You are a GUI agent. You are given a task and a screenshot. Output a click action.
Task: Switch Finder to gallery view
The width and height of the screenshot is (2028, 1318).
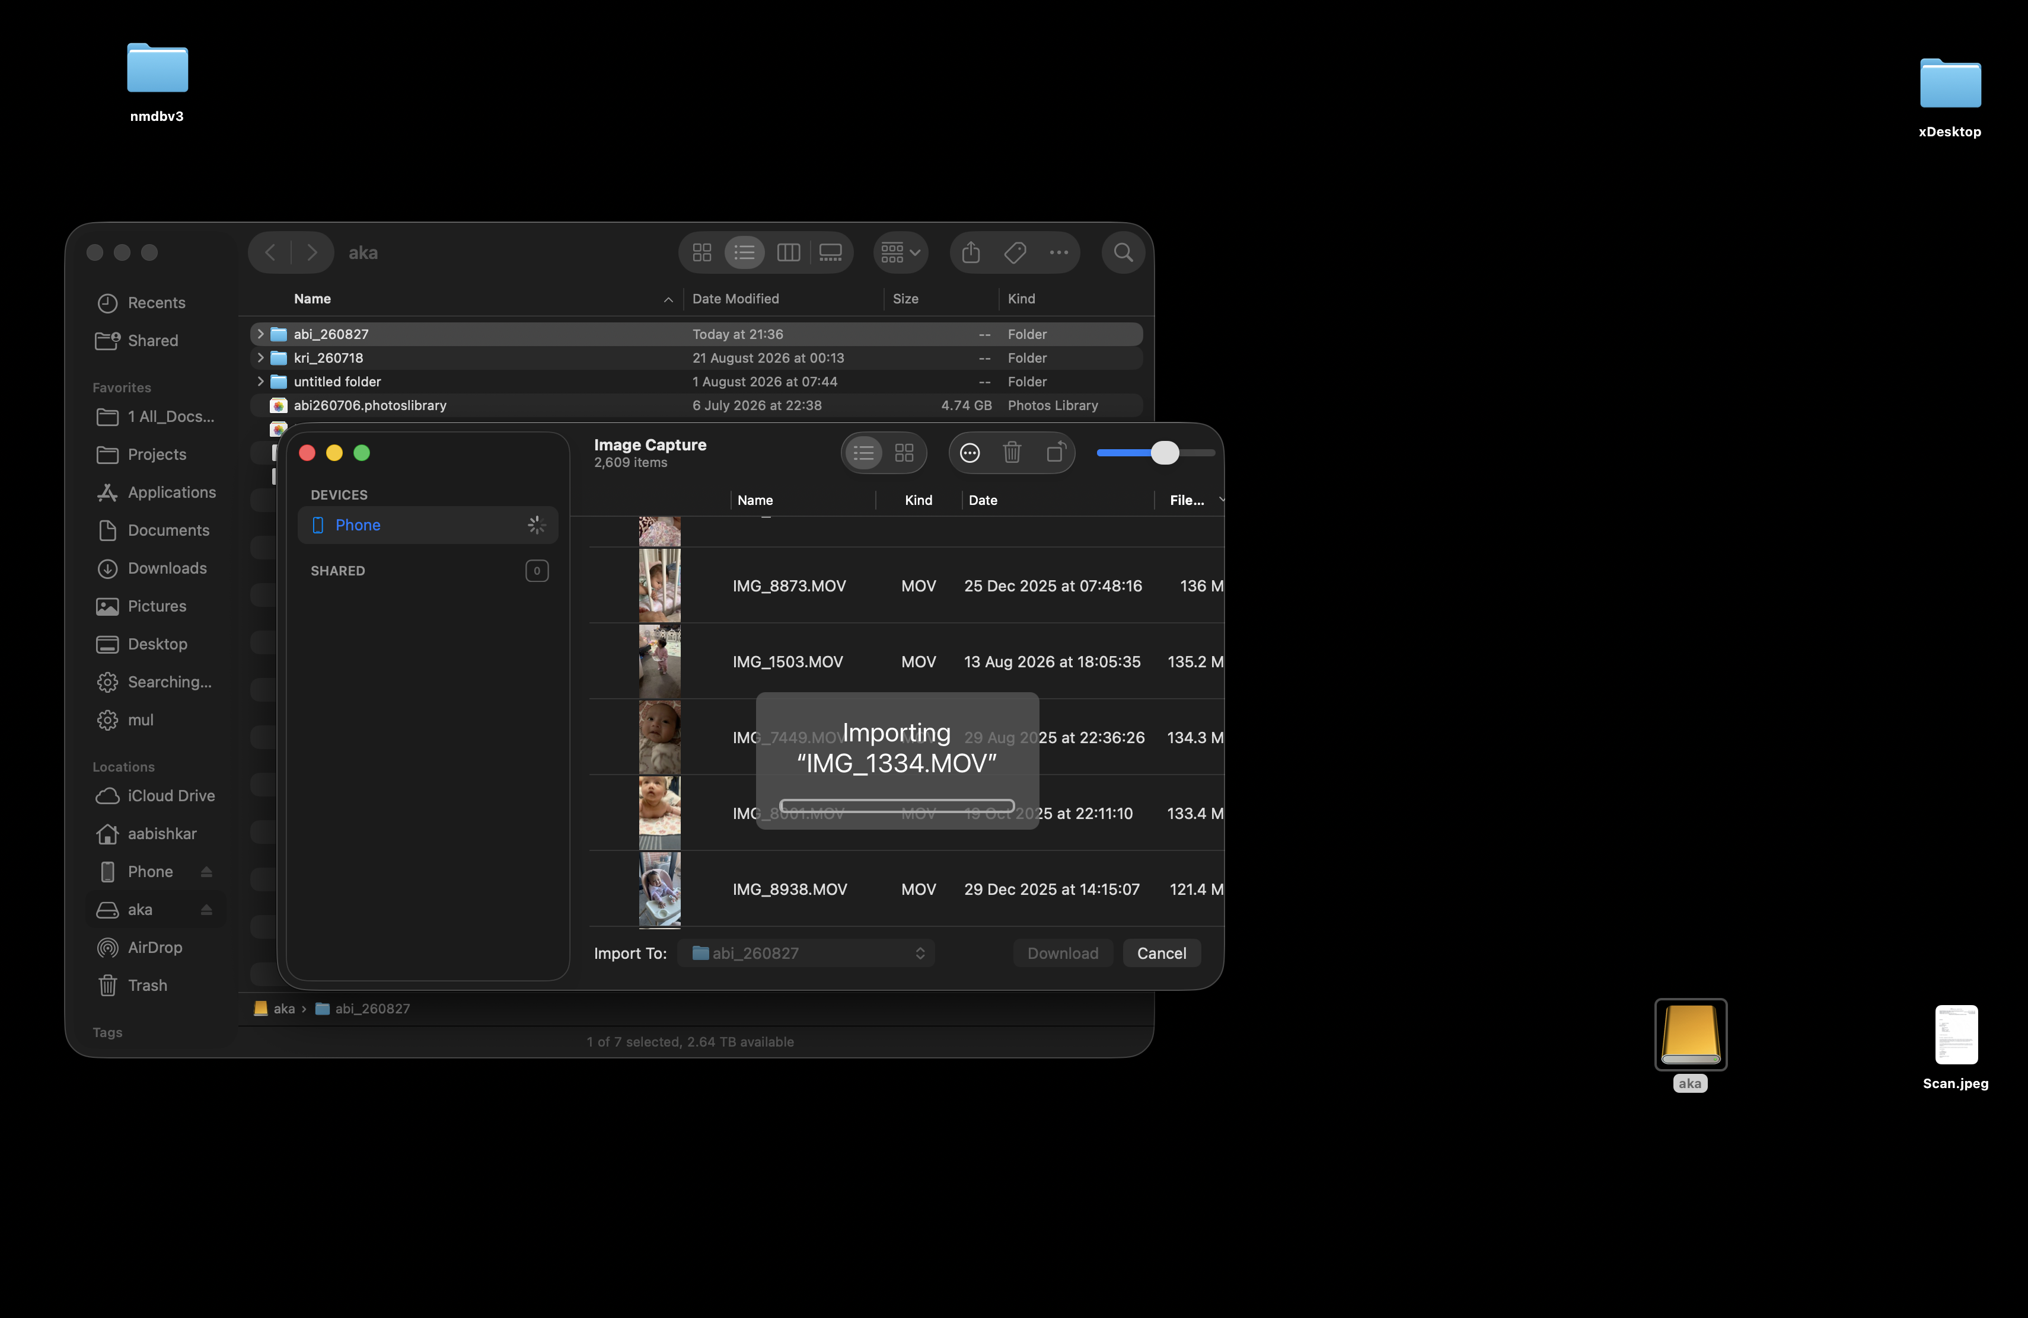click(830, 253)
